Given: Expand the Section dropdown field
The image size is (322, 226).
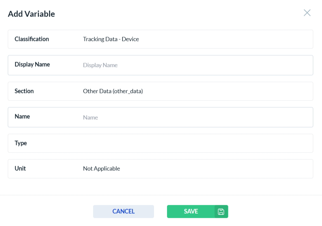Looking at the screenshot, I should (x=195, y=91).
